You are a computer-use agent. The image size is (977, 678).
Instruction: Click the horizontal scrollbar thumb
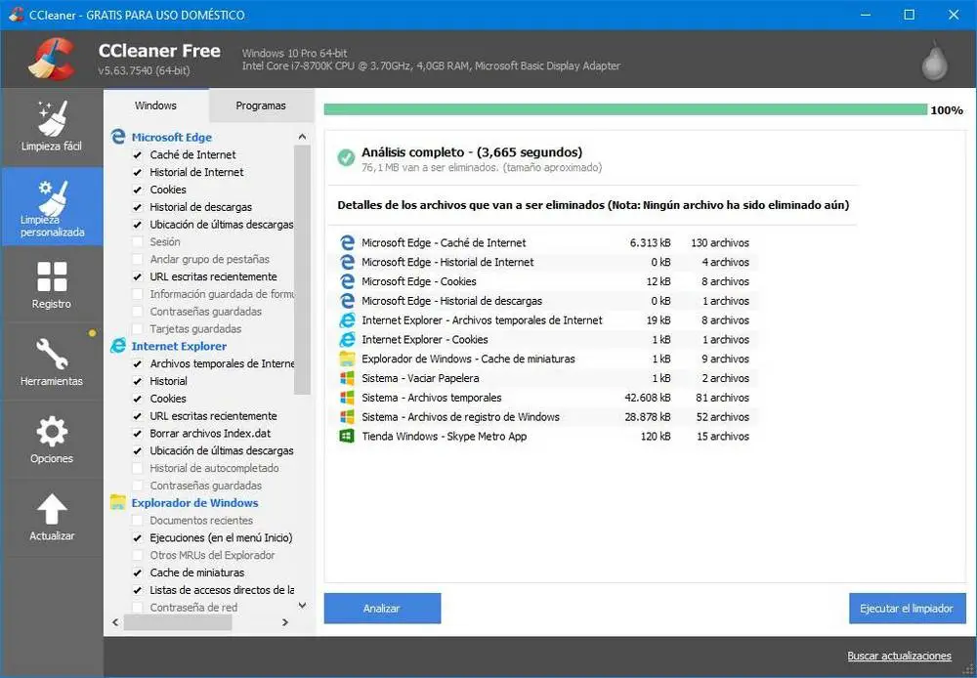[x=178, y=622]
